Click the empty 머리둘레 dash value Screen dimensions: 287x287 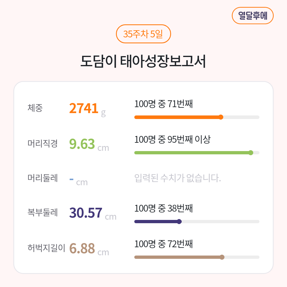[x=71, y=179]
